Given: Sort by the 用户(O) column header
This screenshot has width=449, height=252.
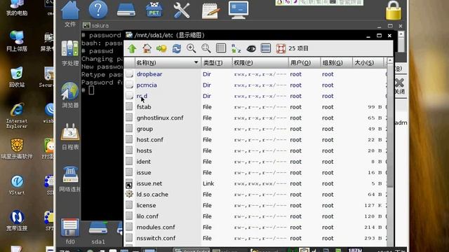Looking at the screenshot, I should click(304, 62).
